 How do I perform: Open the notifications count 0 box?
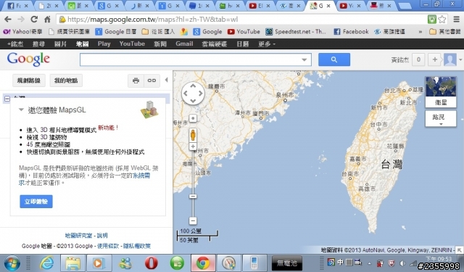coord(418,59)
